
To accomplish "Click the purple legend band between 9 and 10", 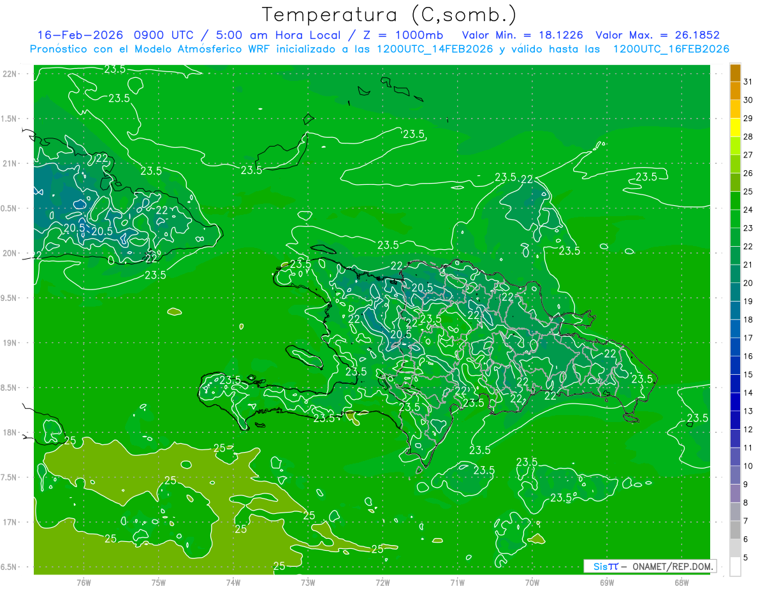I will [x=735, y=475].
